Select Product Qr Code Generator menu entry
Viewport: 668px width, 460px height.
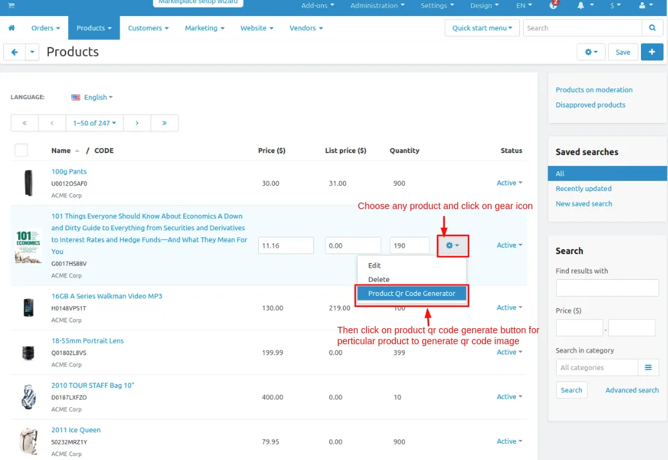[x=411, y=293]
